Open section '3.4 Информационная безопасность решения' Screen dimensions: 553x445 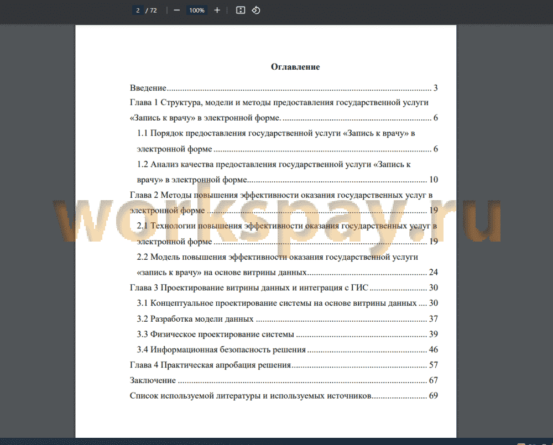coord(288,350)
